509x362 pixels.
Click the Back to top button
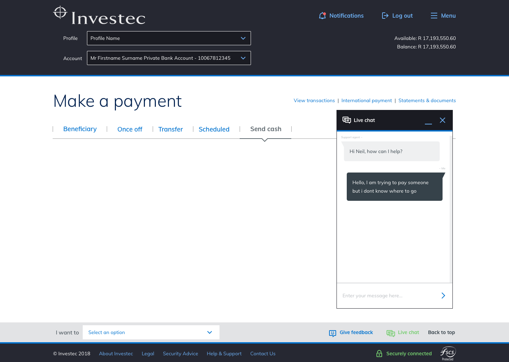click(441, 332)
